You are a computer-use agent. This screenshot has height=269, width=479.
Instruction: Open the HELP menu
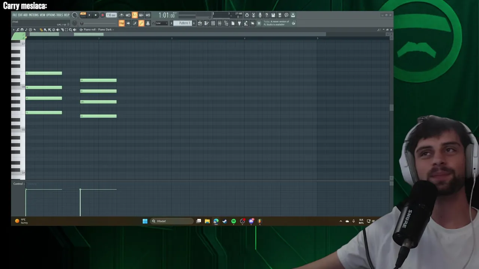(67, 15)
